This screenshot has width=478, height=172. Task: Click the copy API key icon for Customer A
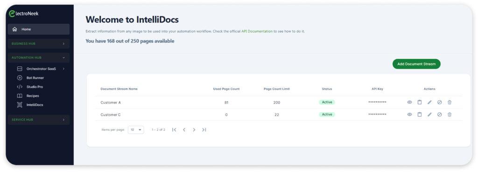pos(420,102)
